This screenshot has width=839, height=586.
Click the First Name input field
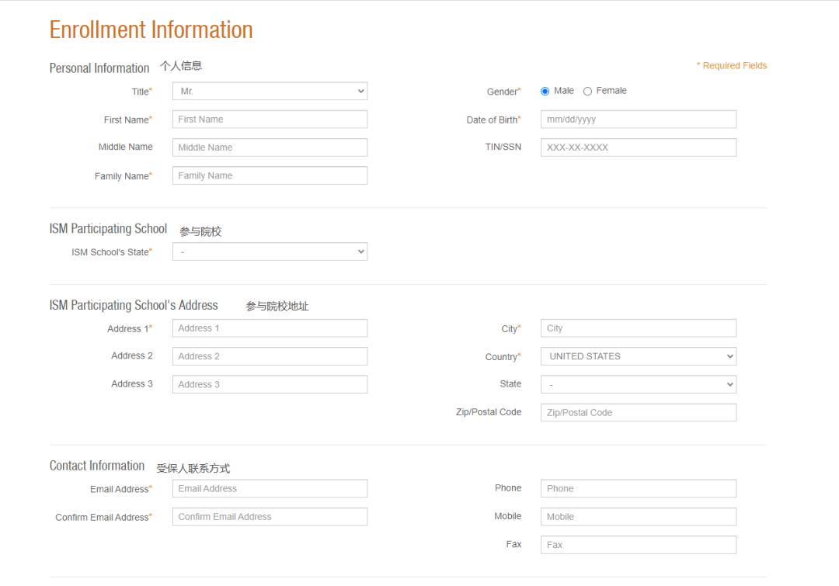click(x=270, y=120)
